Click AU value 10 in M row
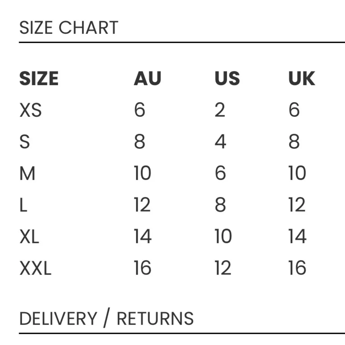 click(x=142, y=173)
